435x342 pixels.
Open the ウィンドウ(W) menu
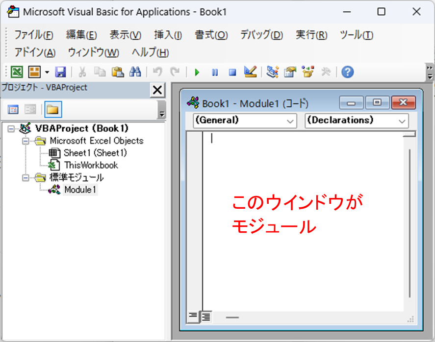(94, 52)
